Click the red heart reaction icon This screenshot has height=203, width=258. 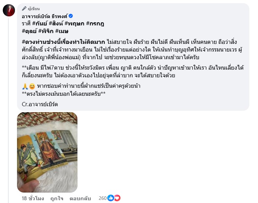(117, 198)
